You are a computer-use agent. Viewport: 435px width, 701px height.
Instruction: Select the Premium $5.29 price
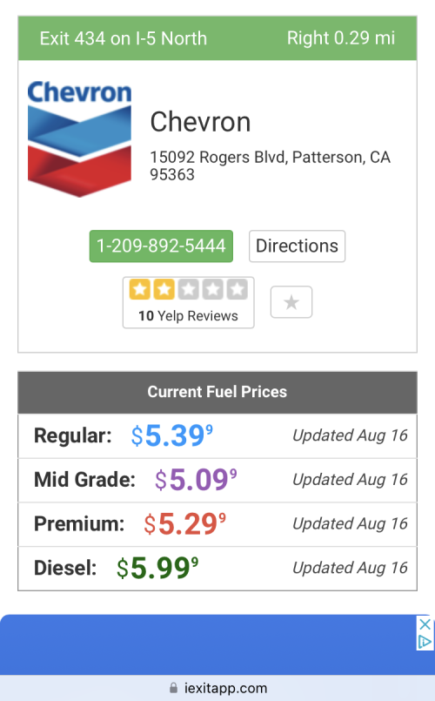pos(185,524)
